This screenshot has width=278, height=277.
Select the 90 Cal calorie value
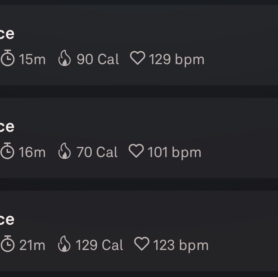[x=98, y=59]
